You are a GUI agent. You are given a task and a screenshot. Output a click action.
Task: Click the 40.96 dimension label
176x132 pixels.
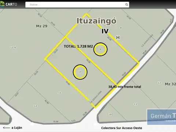click(x=47, y=102)
